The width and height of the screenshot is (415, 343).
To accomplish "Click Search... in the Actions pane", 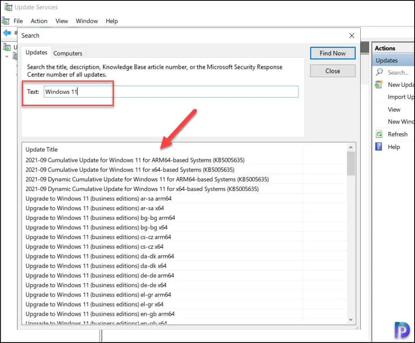I will (398, 72).
